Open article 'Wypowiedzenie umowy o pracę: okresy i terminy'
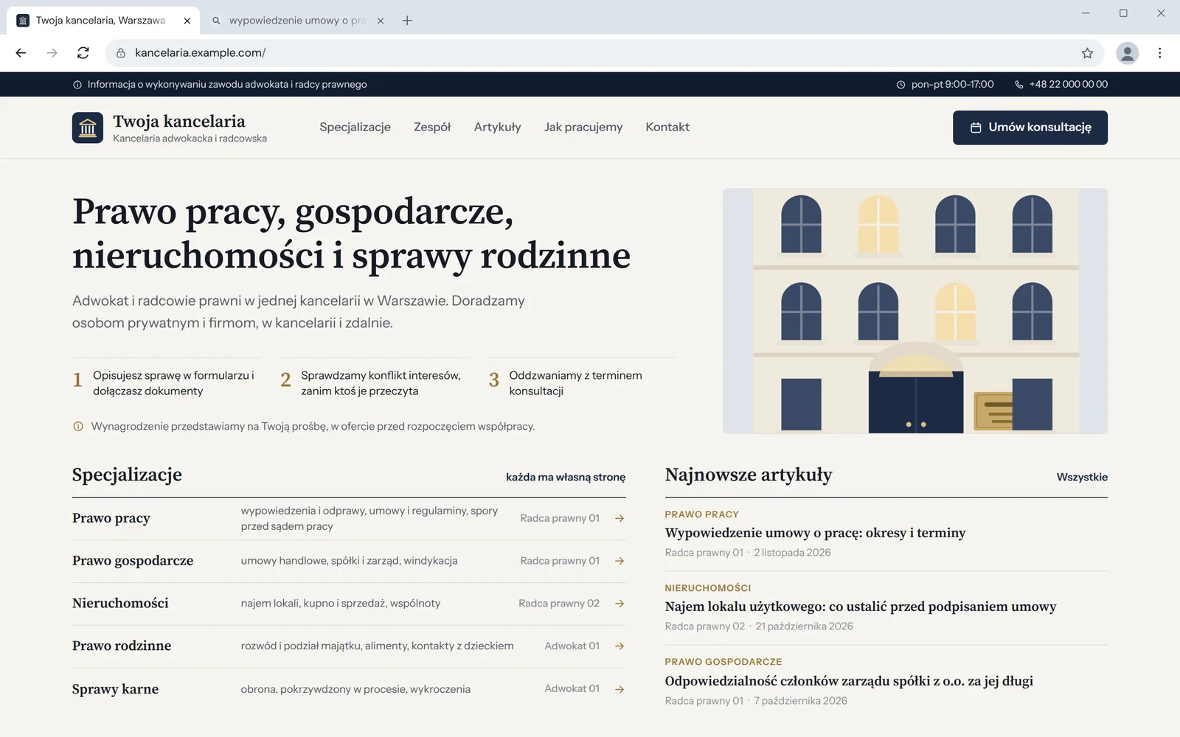This screenshot has width=1180, height=737. coord(815,533)
